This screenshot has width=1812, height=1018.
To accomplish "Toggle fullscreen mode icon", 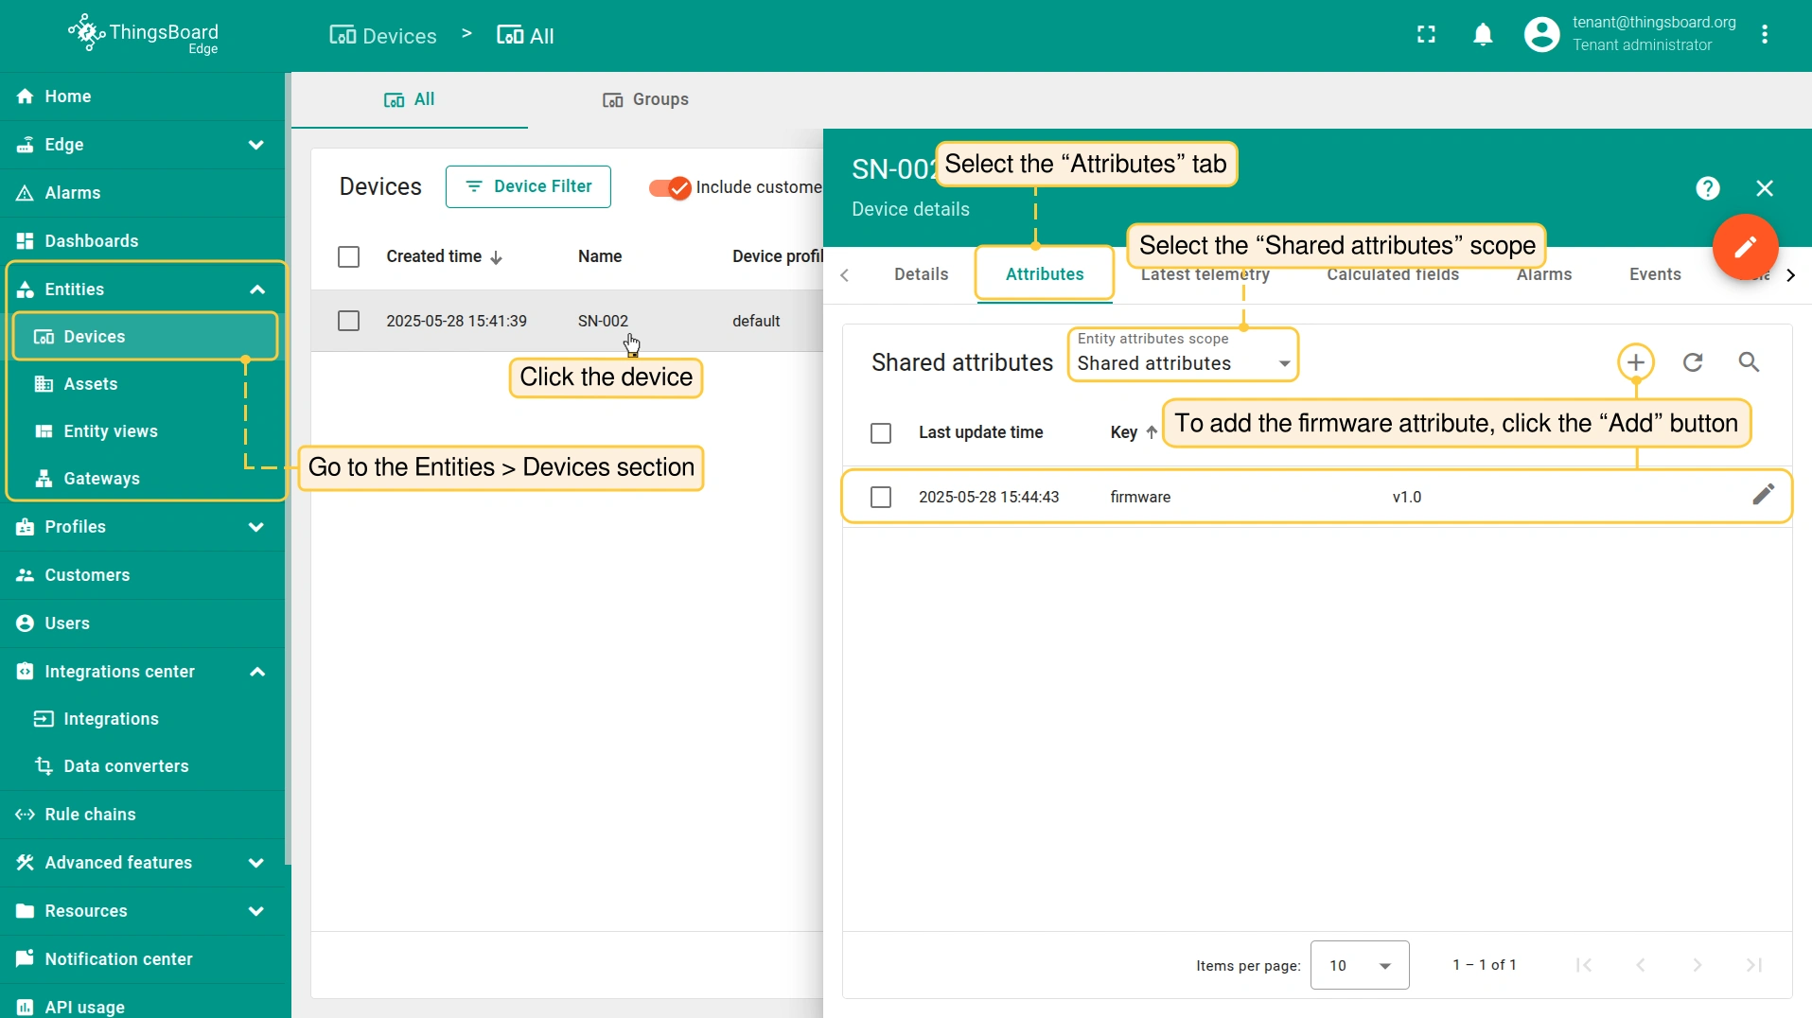I will coord(1426,35).
